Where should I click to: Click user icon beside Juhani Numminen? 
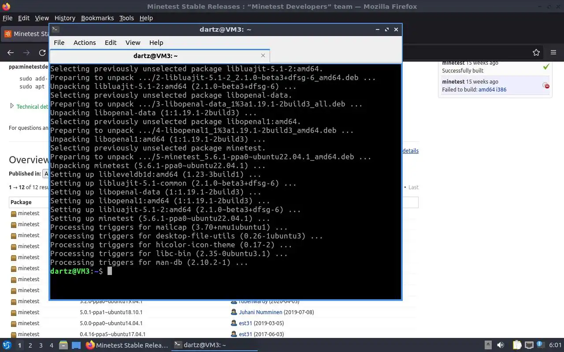[x=234, y=312]
